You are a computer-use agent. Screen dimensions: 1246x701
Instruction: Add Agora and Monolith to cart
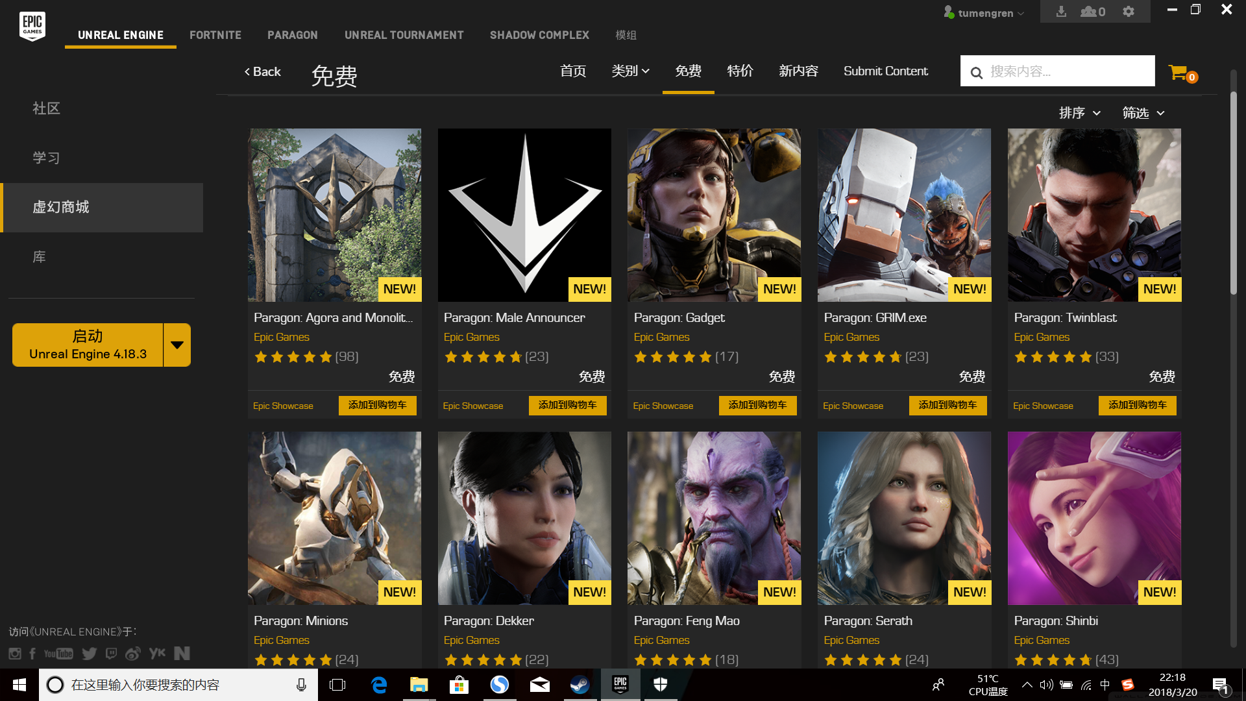[378, 406]
